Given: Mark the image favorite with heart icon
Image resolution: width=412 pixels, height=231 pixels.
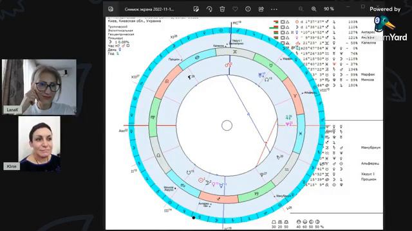Looking at the screenshot, I should [x=235, y=9].
